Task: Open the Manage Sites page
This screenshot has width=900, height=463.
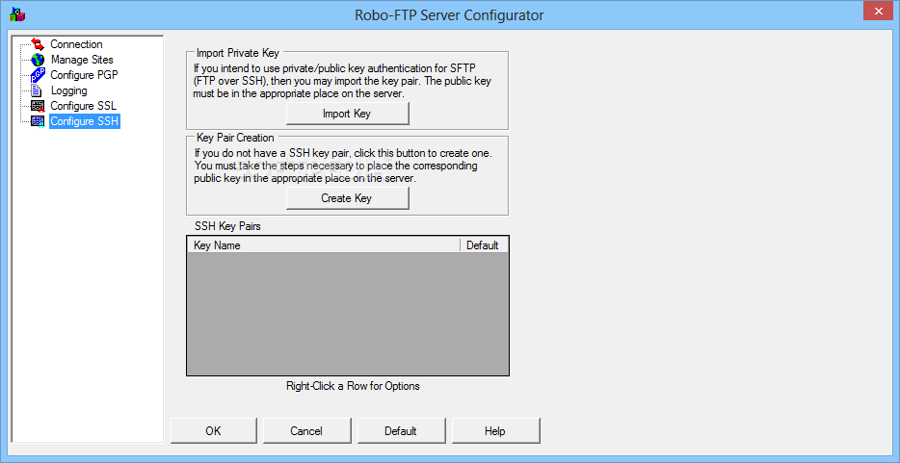Action: 82,60
